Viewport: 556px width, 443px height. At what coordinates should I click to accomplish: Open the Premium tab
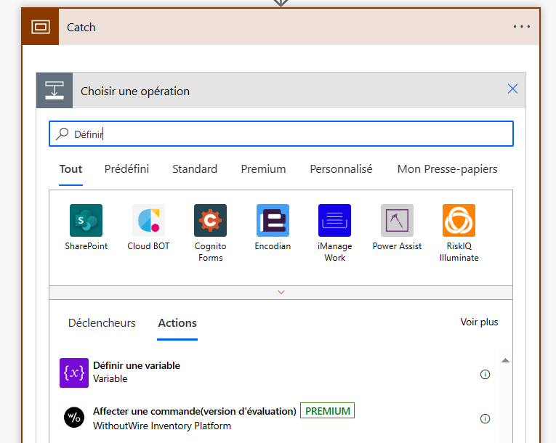pyautogui.click(x=263, y=169)
